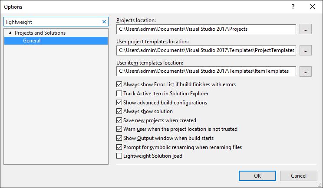
Task: Disable Show advanced build configurations
Action: (x=119, y=103)
